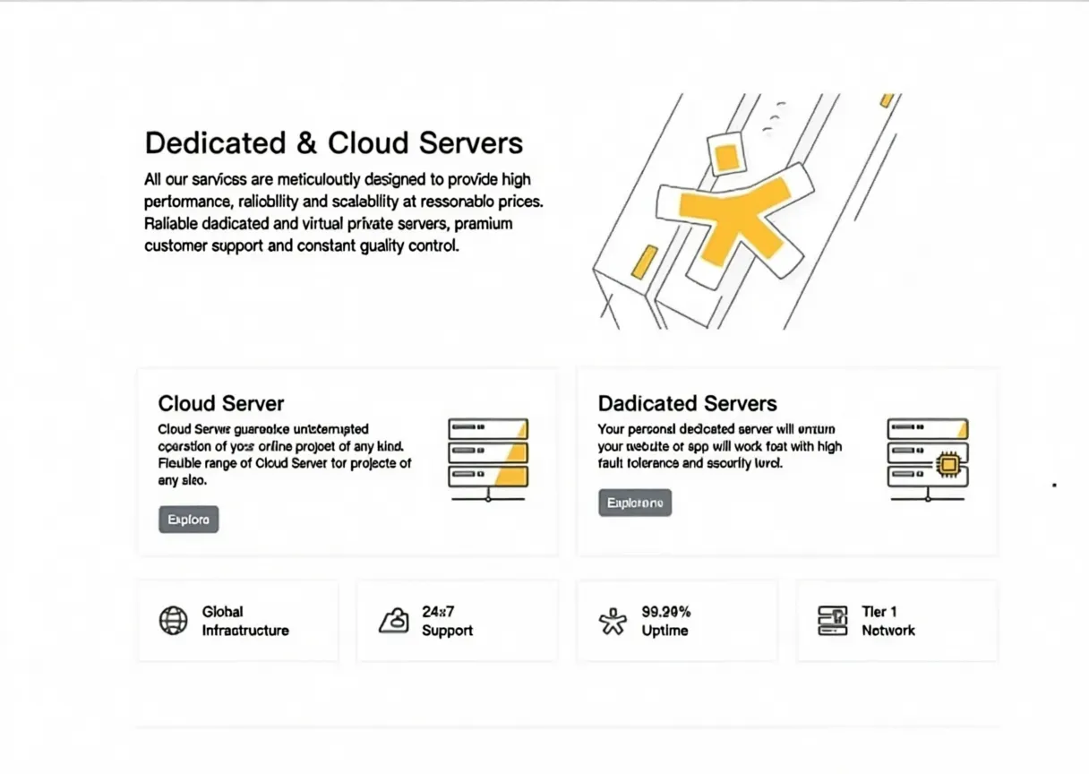Screen dimensions: 1089x774
Task: Click the Tier 1 Network server icon
Action: pyautogui.click(x=833, y=620)
